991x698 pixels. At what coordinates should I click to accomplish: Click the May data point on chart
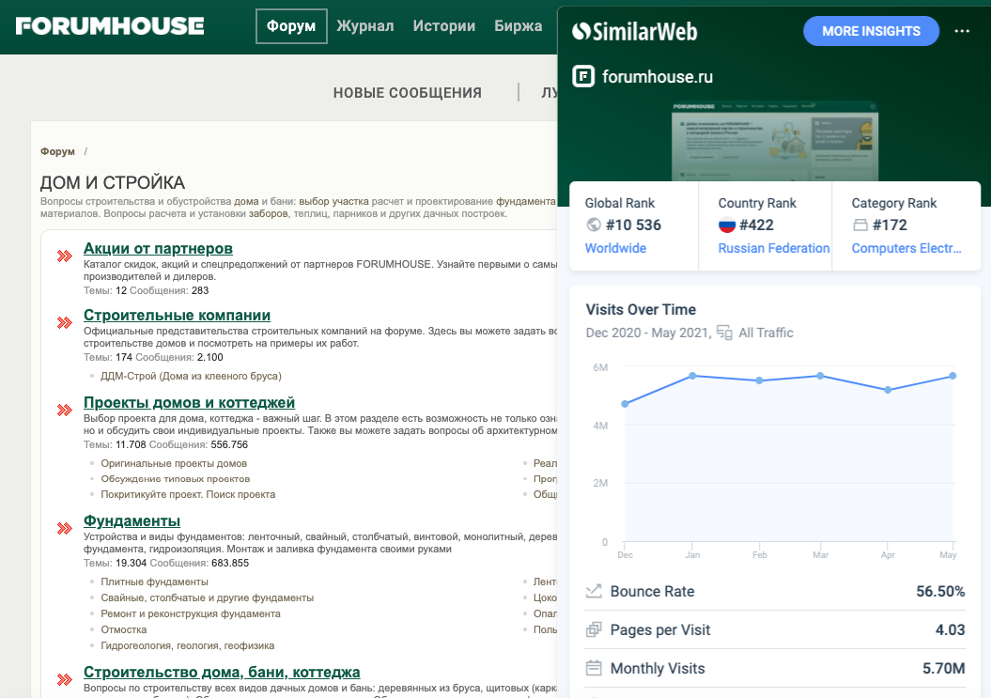tap(952, 376)
